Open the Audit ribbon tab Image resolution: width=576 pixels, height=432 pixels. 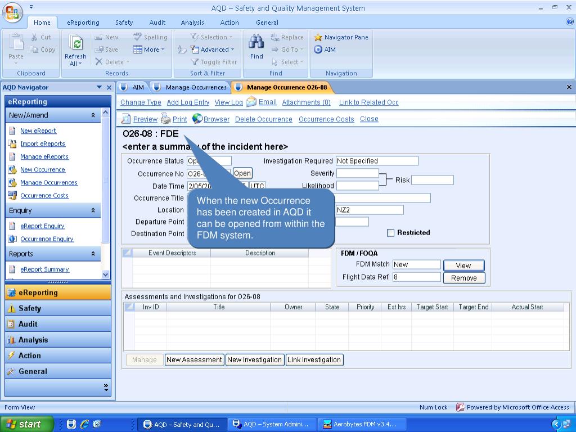[x=157, y=22]
